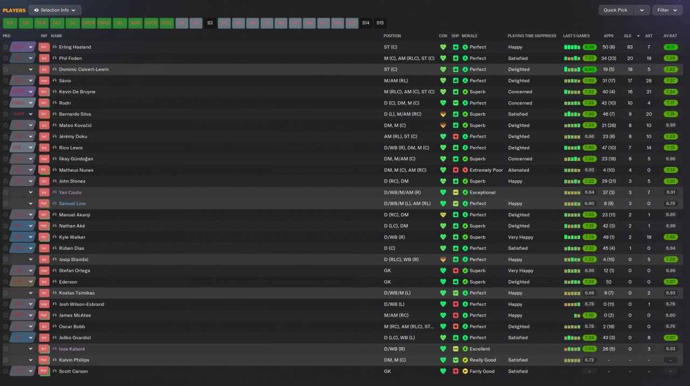The image size is (690, 386).
Task: Click Rodri's match sharpness icon
Action: (x=456, y=103)
